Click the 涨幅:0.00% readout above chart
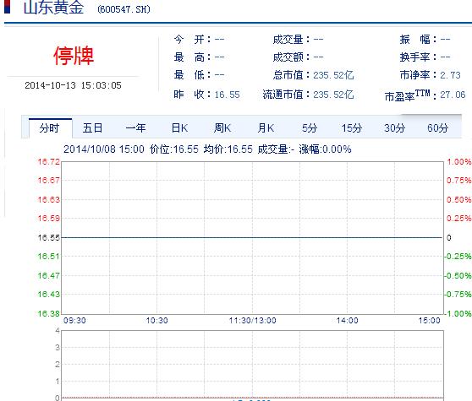The height and width of the screenshot is (401, 472). click(325, 149)
